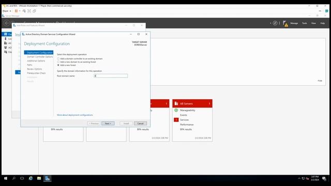
Task: Click Hide in the welcome panel
Action: click(320, 81)
